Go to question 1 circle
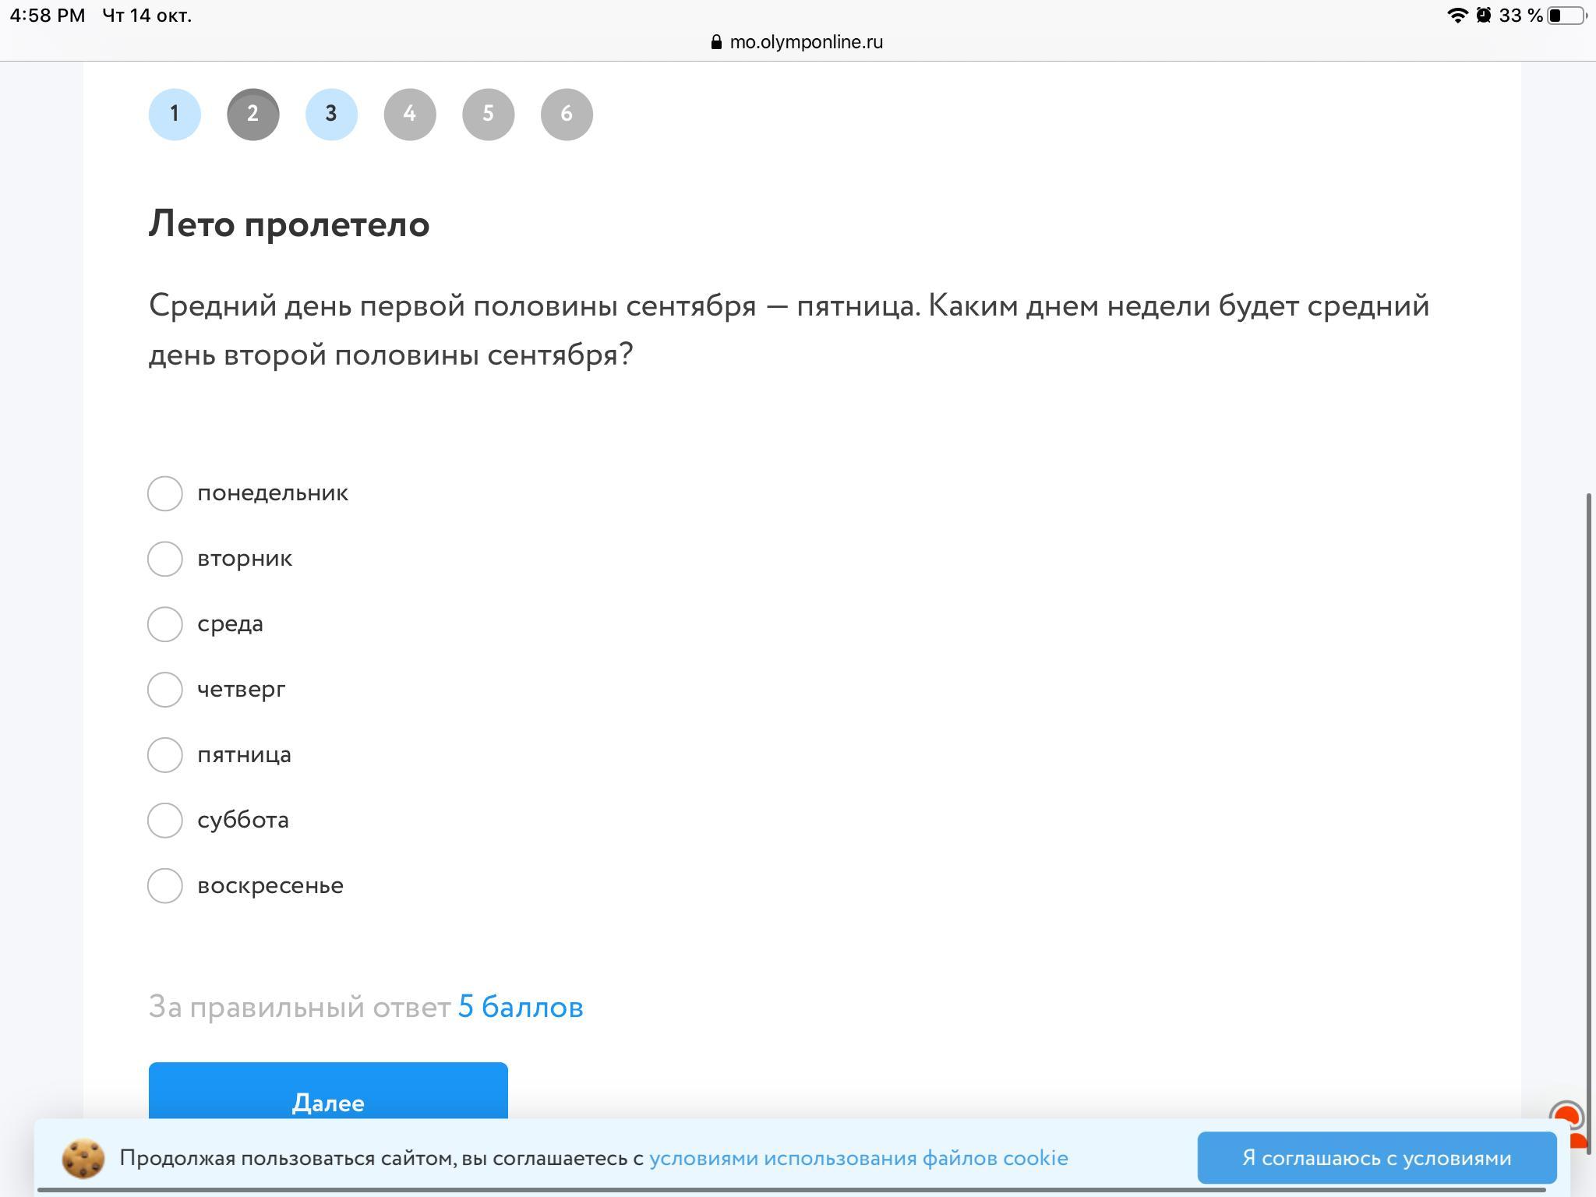The image size is (1596, 1197). (175, 115)
